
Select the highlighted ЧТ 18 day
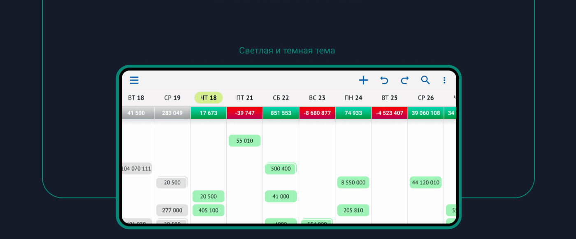(x=208, y=98)
